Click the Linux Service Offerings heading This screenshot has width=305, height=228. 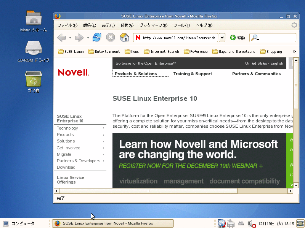coord(71,180)
